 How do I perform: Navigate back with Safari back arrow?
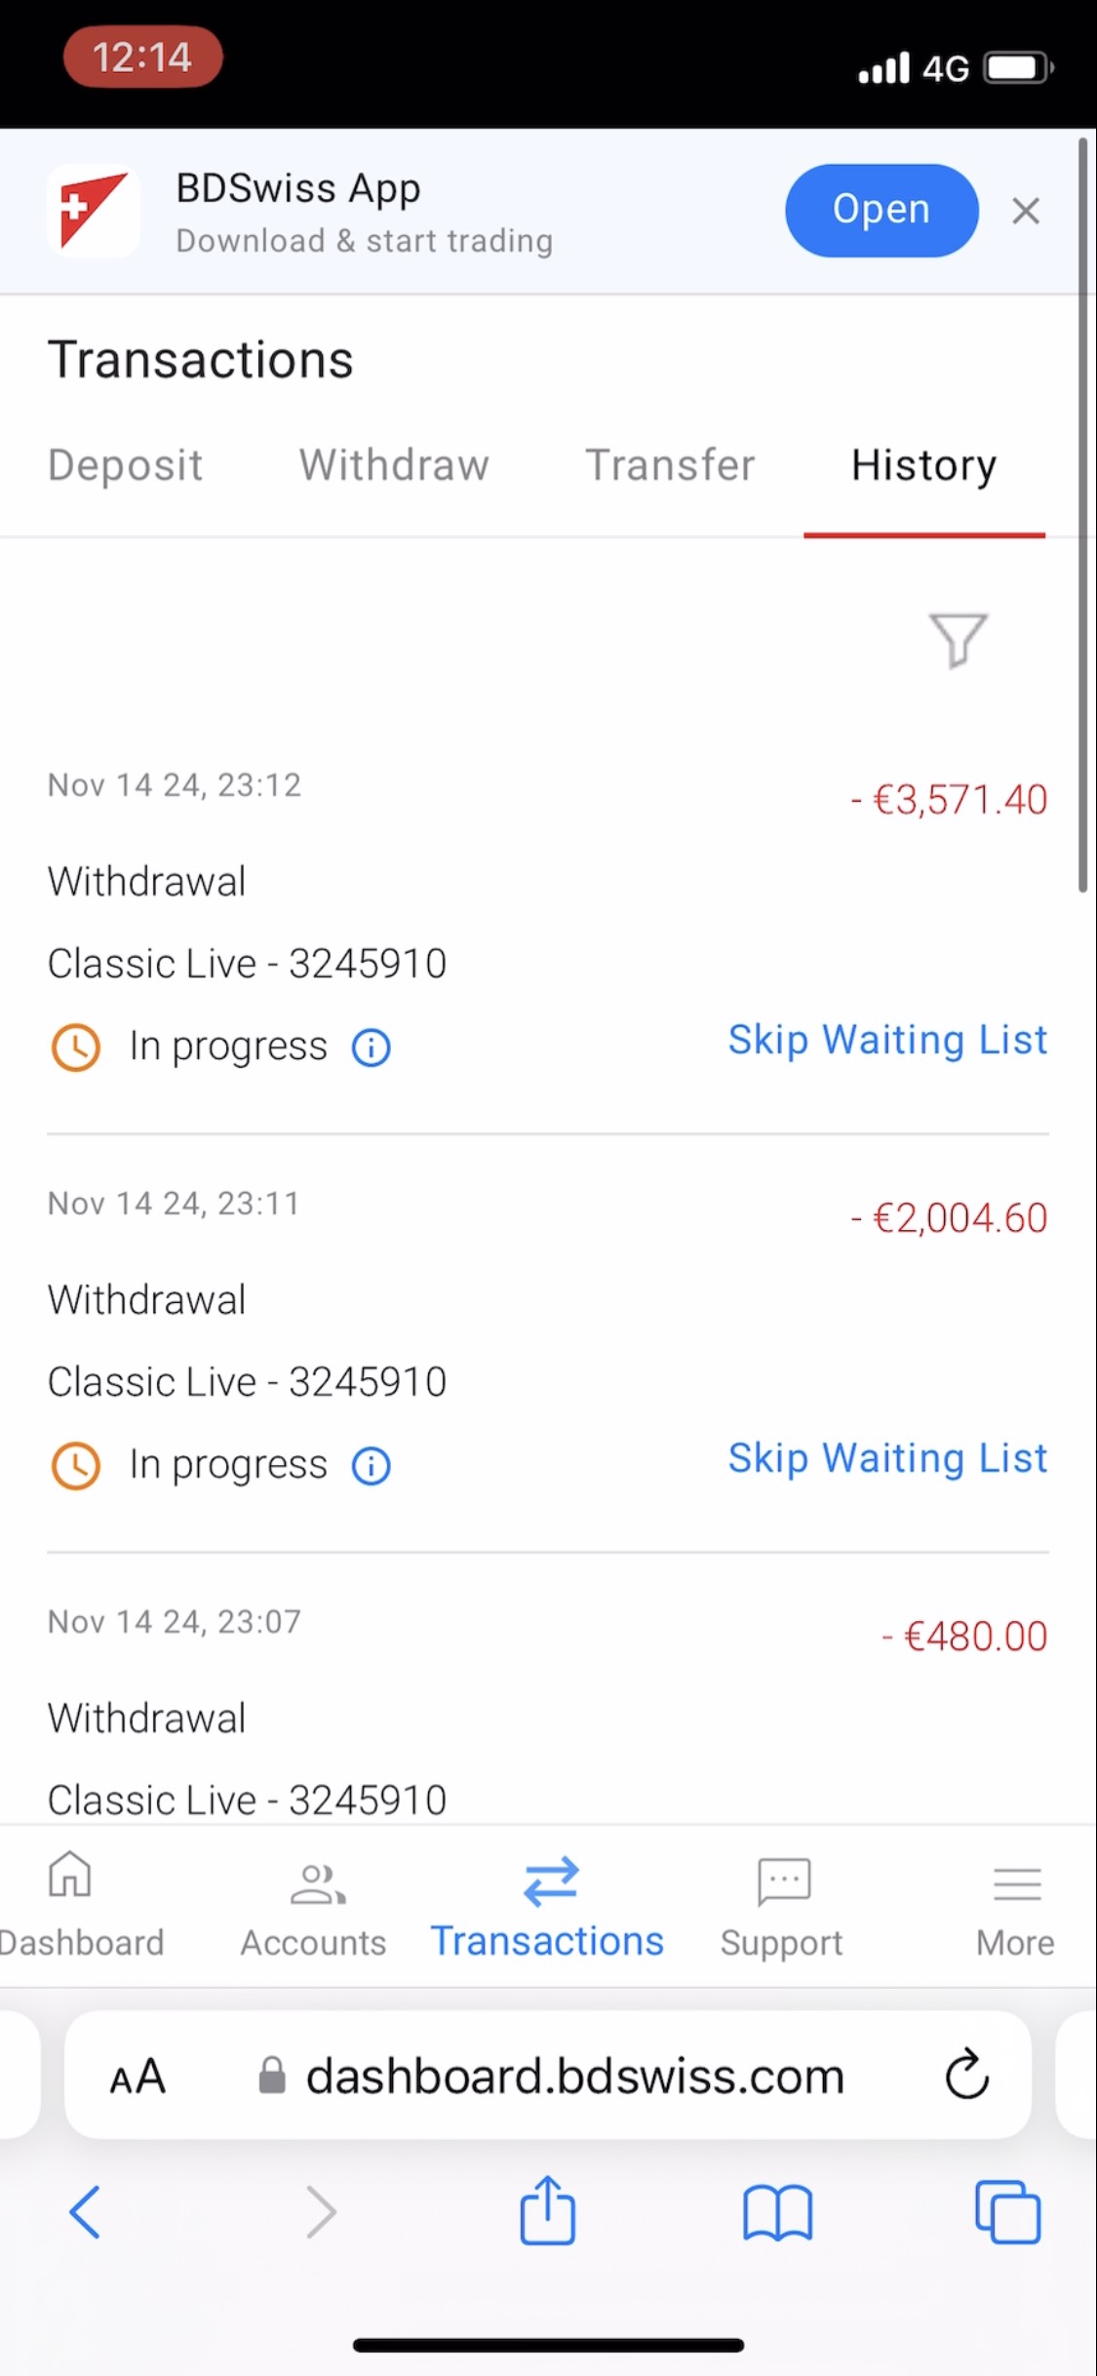coord(85,2211)
